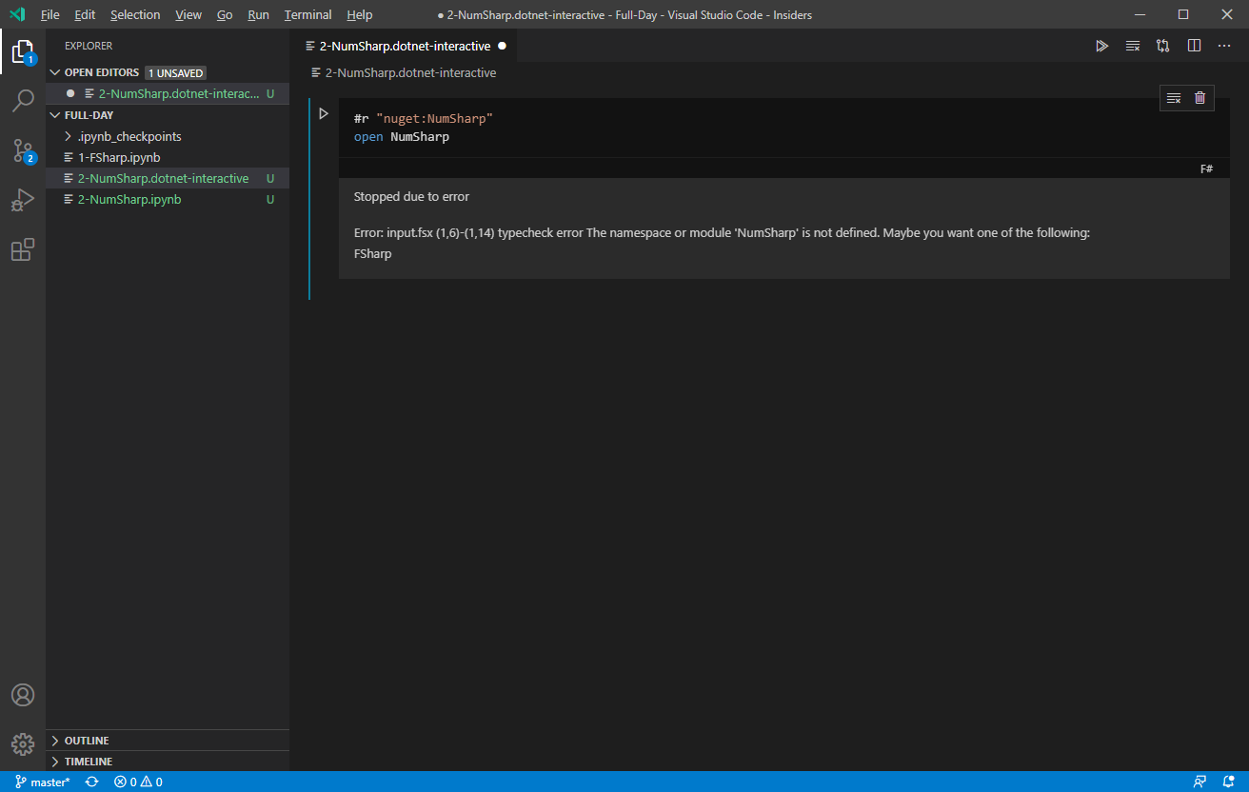The height and width of the screenshot is (792, 1249).
Task: Open notifications bell in status bar
Action: pyautogui.click(x=1229, y=782)
